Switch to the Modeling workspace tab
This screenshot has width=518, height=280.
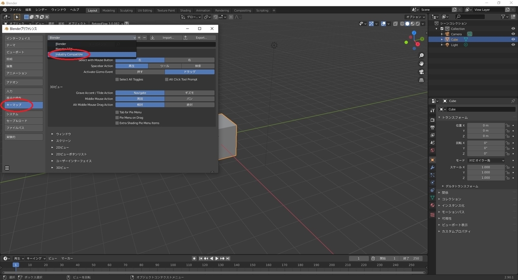[109, 10]
